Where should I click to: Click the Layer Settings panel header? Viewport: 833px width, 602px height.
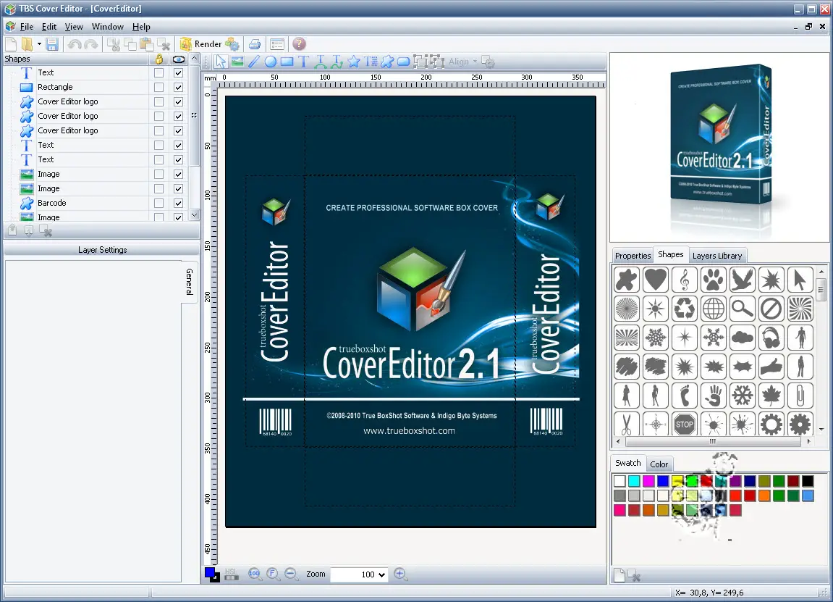coord(102,250)
